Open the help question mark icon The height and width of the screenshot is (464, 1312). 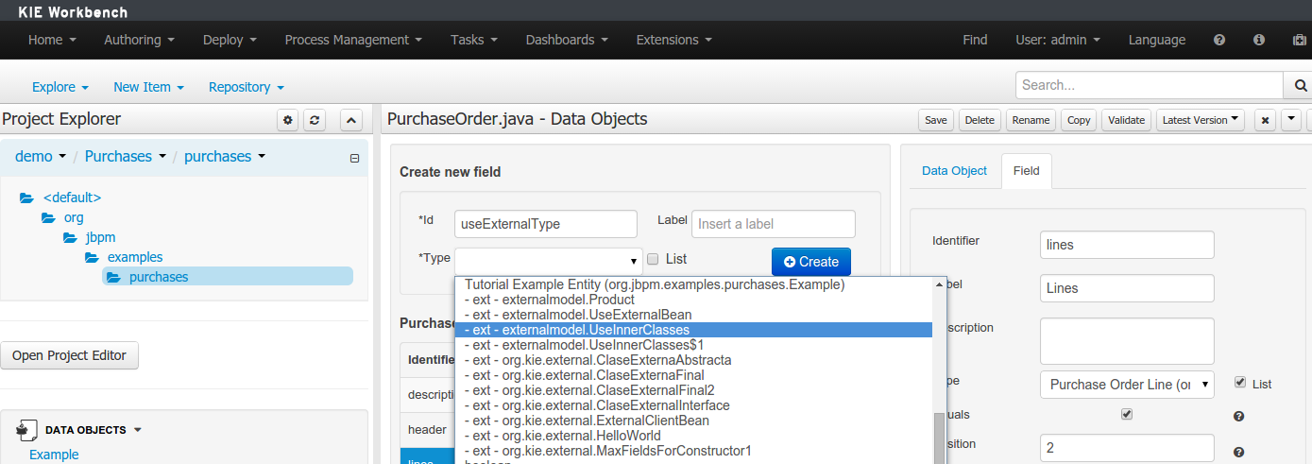point(1219,40)
